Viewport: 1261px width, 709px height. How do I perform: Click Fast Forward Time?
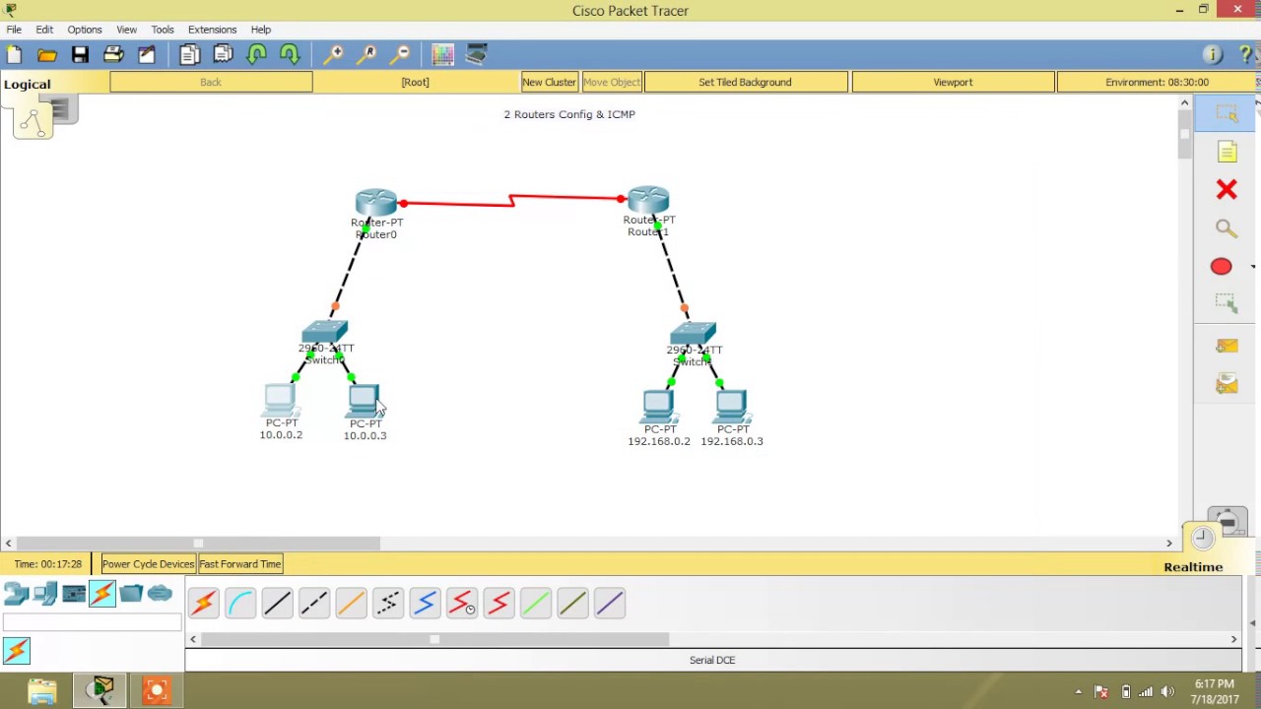point(240,564)
